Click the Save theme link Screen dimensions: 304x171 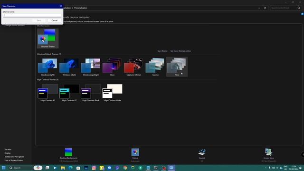pos(162,51)
